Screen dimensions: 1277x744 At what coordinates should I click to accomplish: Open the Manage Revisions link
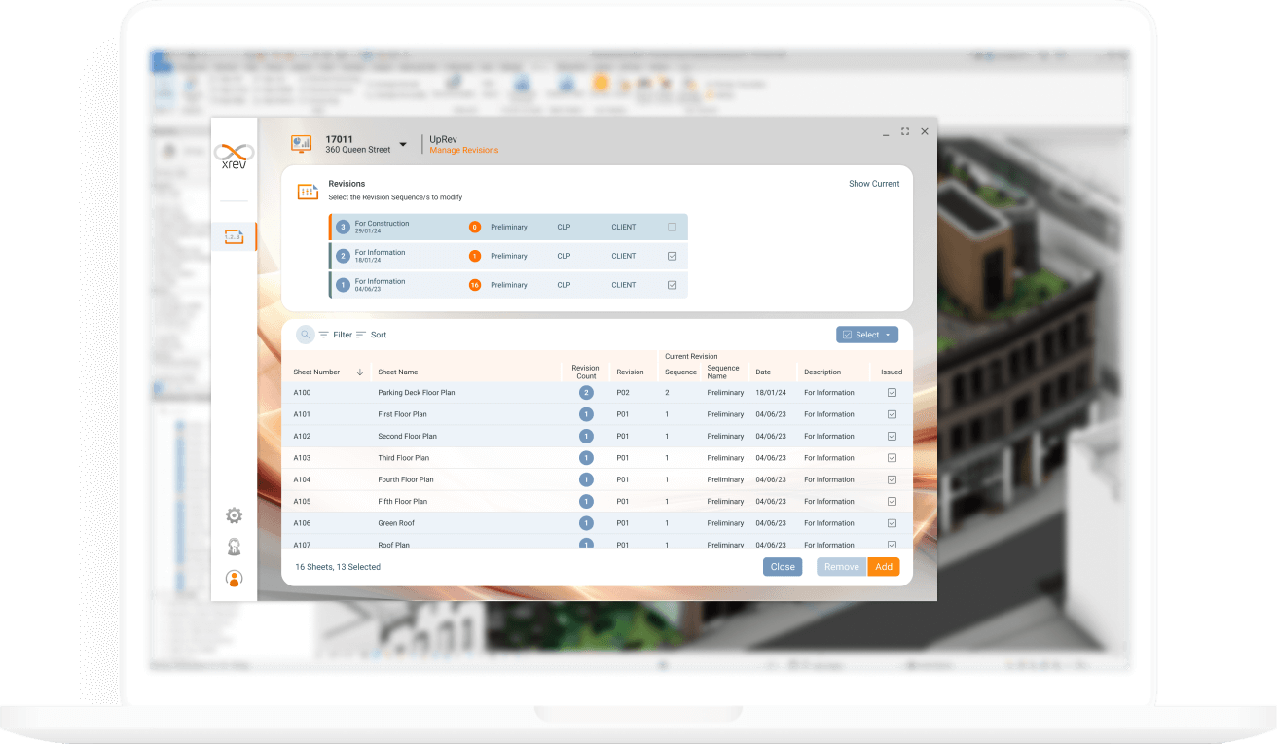(463, 151)
